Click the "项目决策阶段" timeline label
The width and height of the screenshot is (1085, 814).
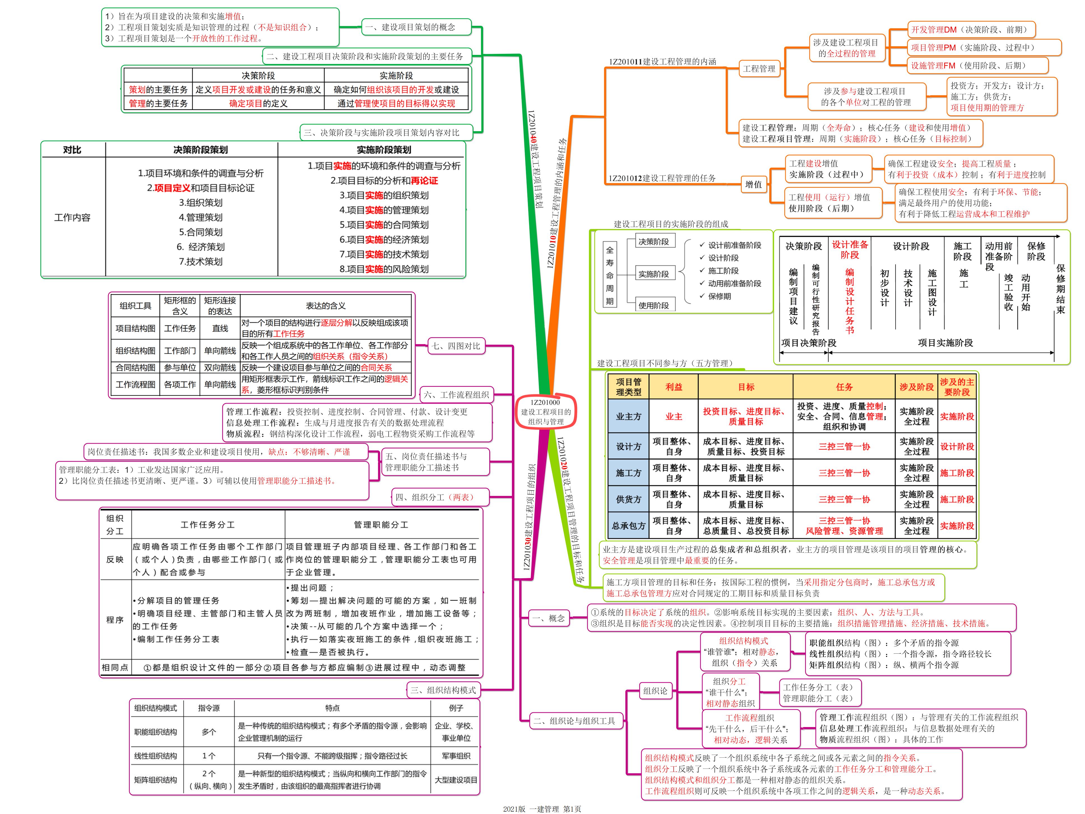tap(808, 343)
